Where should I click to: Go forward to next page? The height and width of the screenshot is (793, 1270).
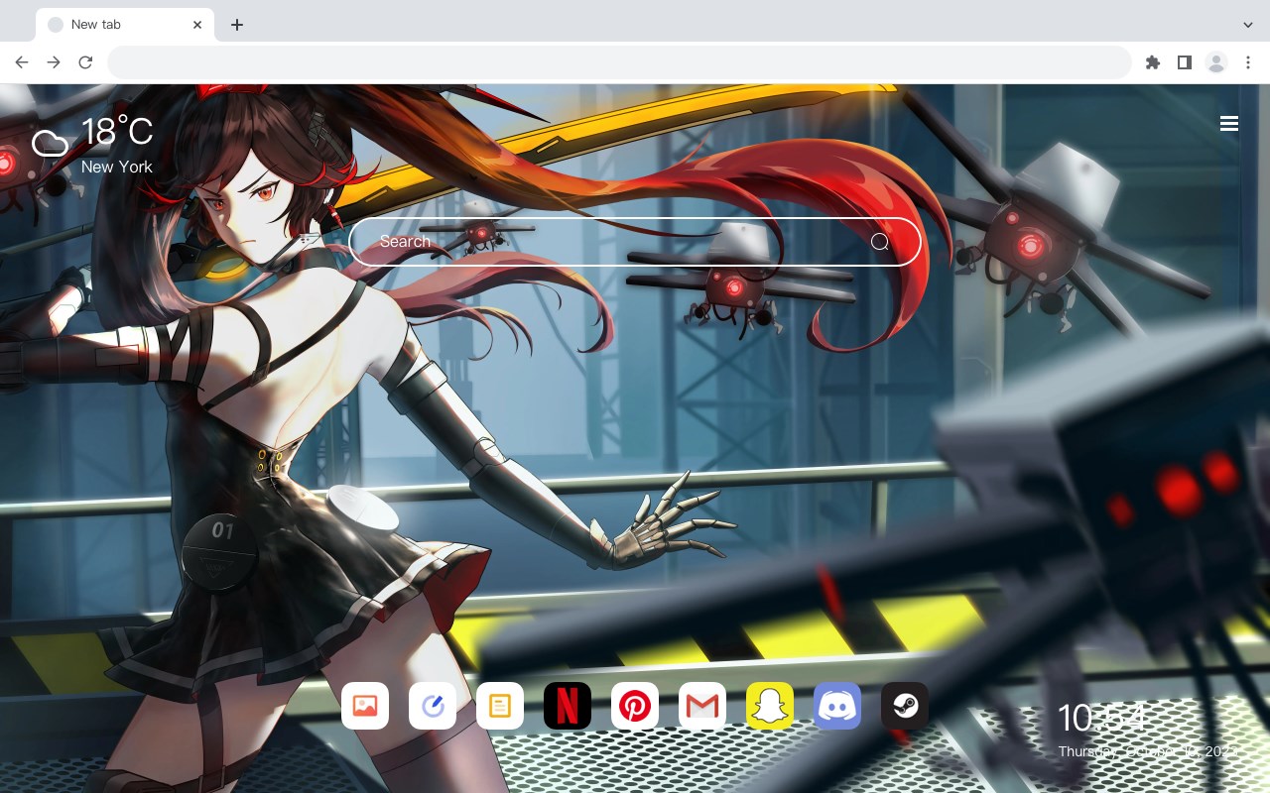click(x=54, y=62)
